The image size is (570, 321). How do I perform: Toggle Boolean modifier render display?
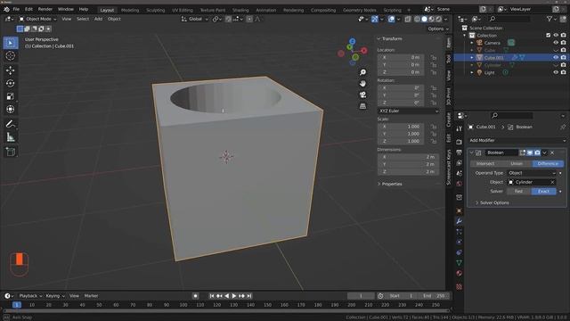point(537,152)
